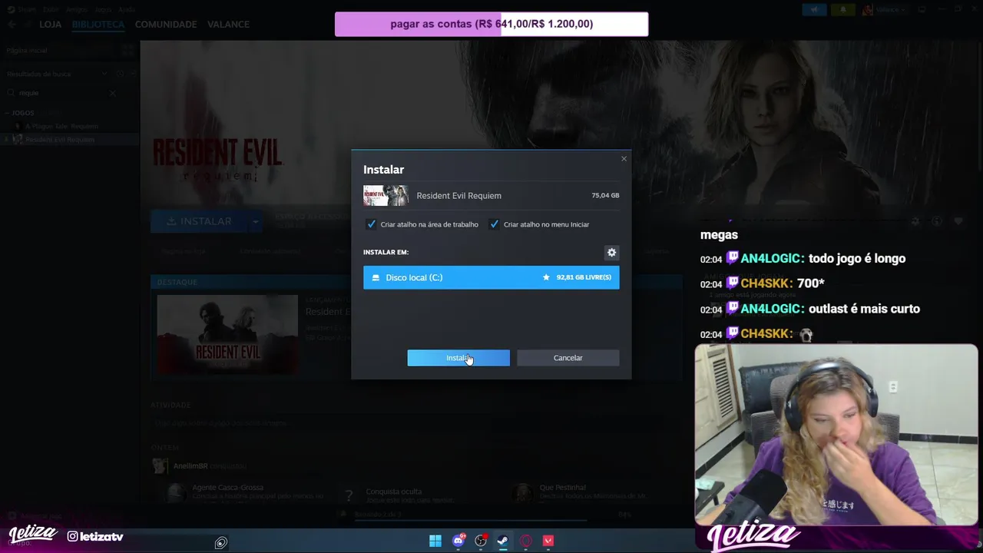Open dropdown arrow beside INSTALAR button
Viewport: 983px width, 553px height.
255,221
